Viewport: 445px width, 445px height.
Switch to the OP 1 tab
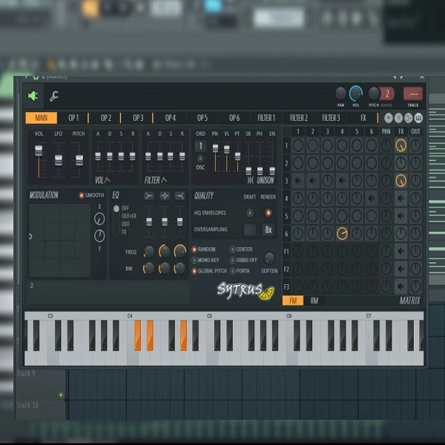point(73,118)
